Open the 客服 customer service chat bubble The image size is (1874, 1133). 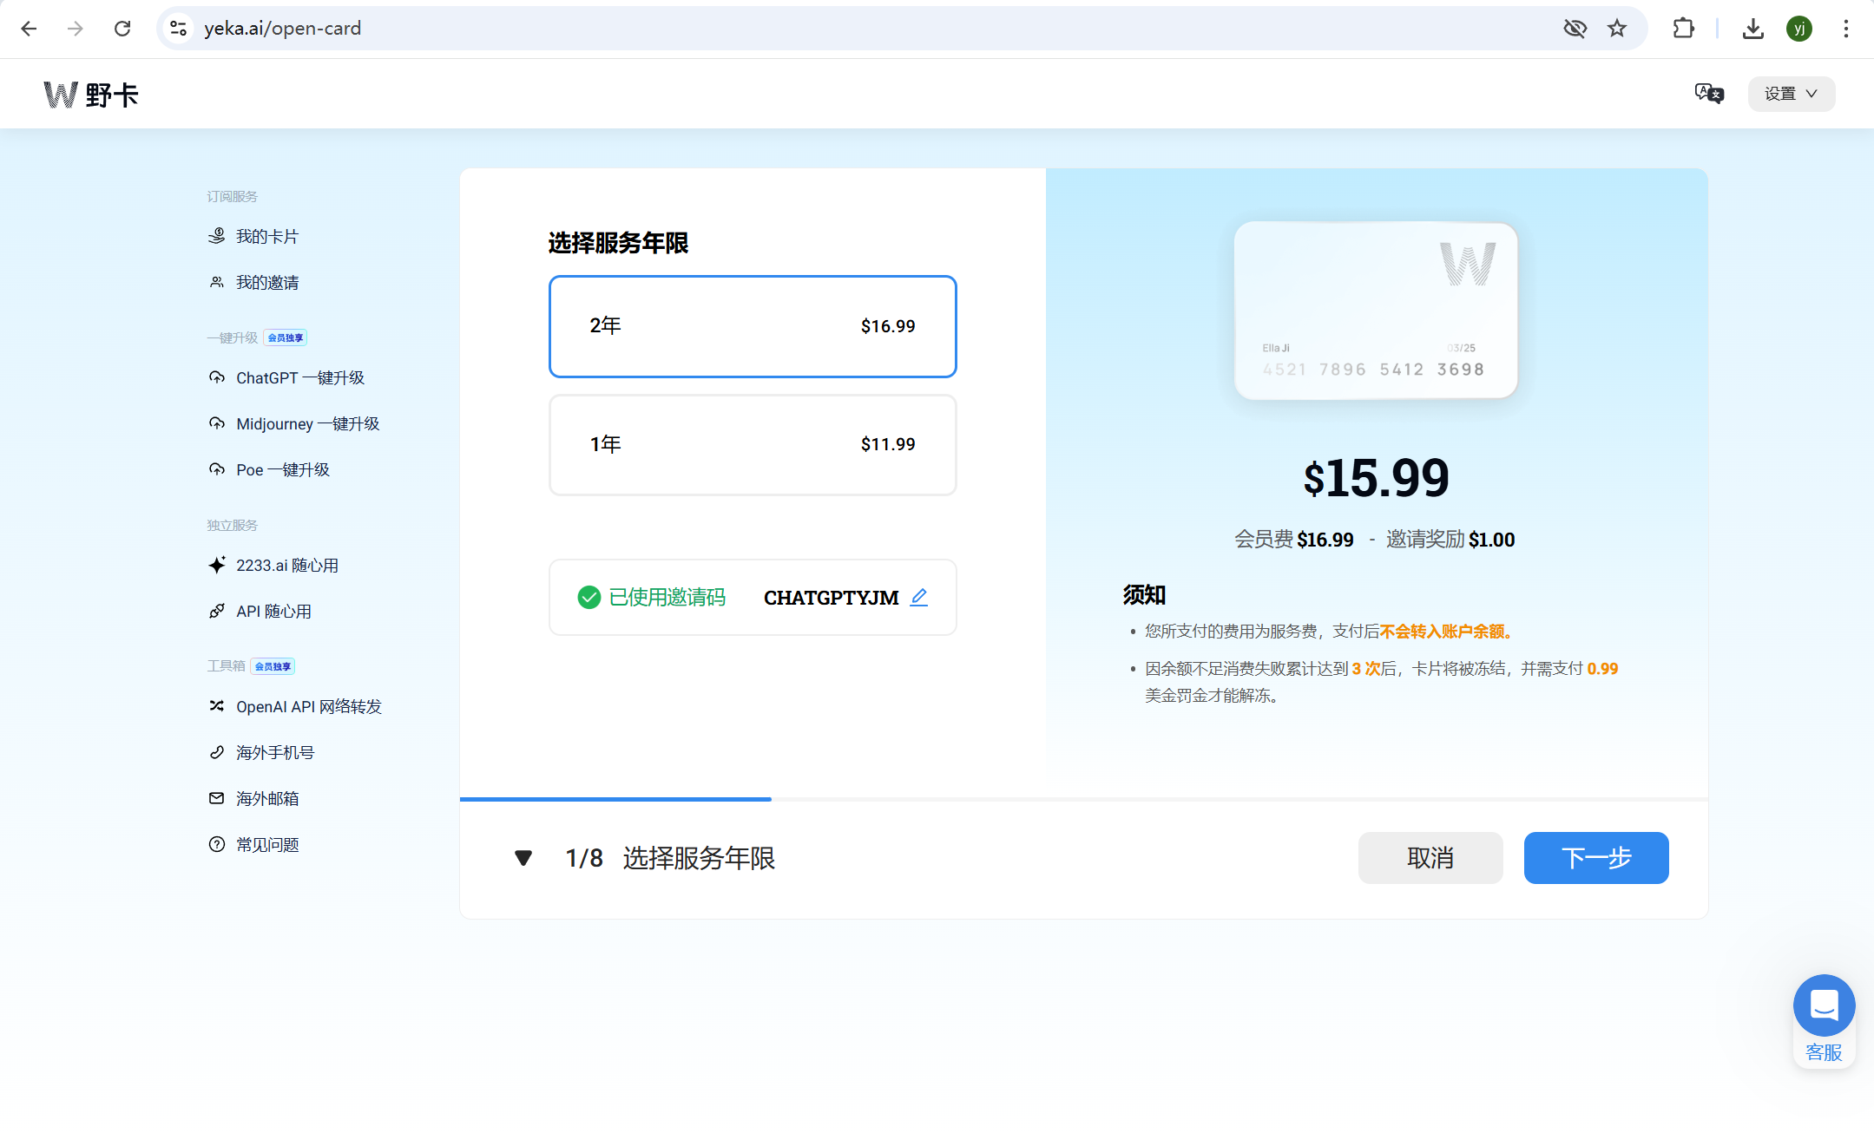point(1824,1006)
